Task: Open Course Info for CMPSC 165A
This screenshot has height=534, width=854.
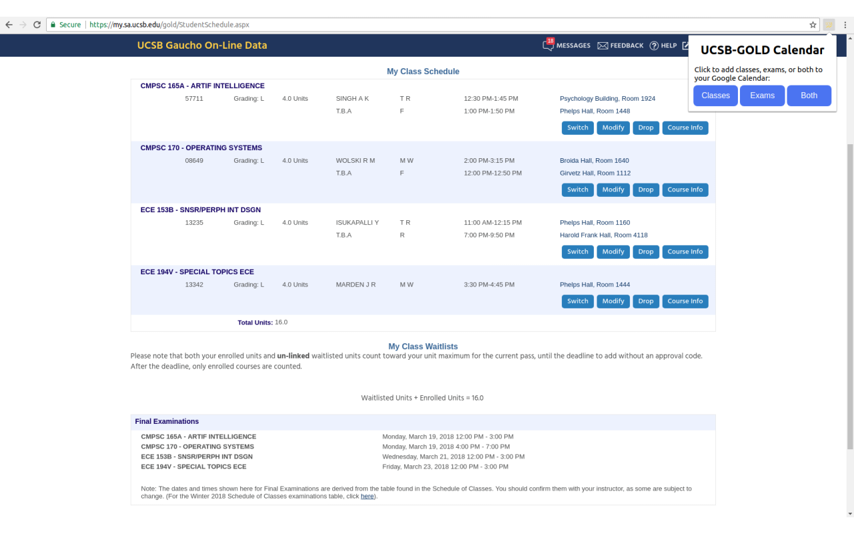Action: click(x=685, y=127)
